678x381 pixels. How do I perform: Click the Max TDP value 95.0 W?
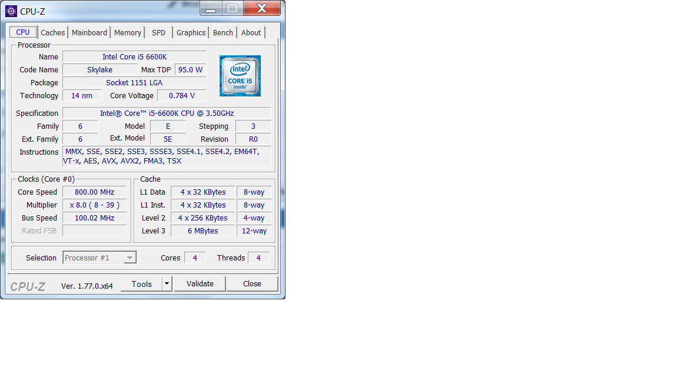click(190, 69)
